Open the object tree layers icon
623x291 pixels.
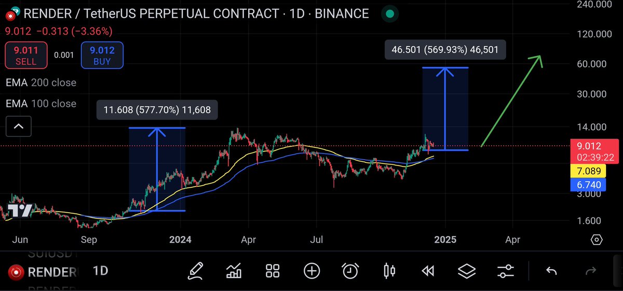click(467, 271)
